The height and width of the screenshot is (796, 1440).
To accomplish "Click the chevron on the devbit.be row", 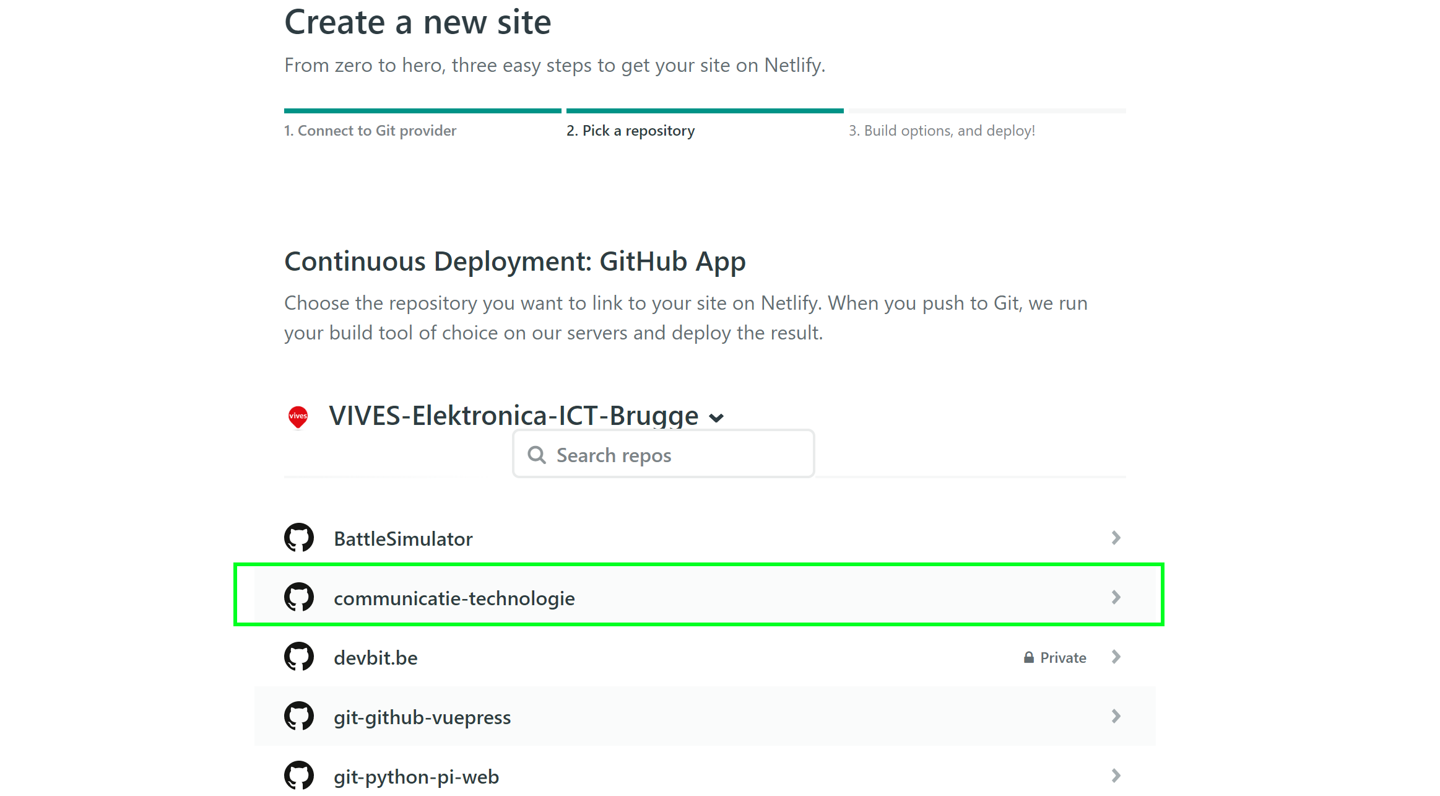I will click(x=1116, y=657).
